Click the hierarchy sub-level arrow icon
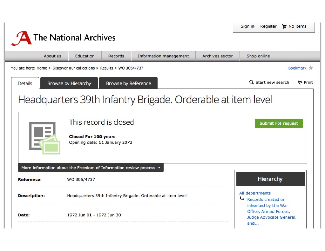Image resolution: width=325 pixels, height=251 pixels. (242, 198)
